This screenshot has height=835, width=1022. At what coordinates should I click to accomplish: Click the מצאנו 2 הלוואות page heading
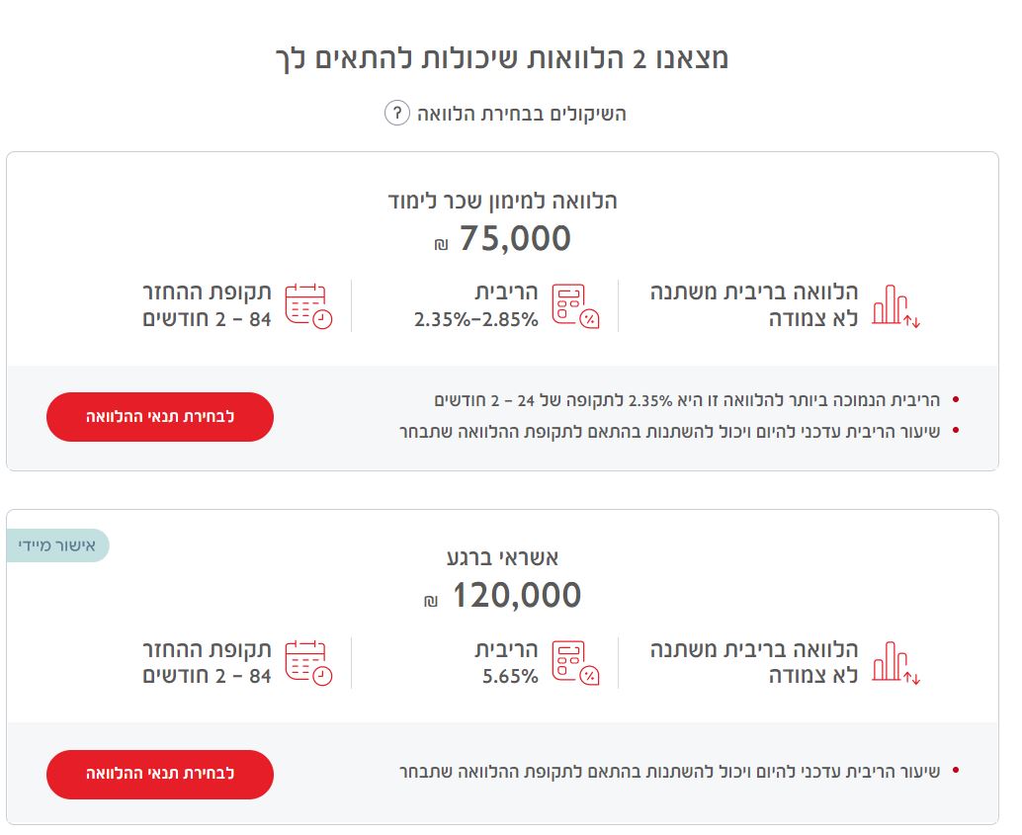pyautogui.click(x=502, y=57)
